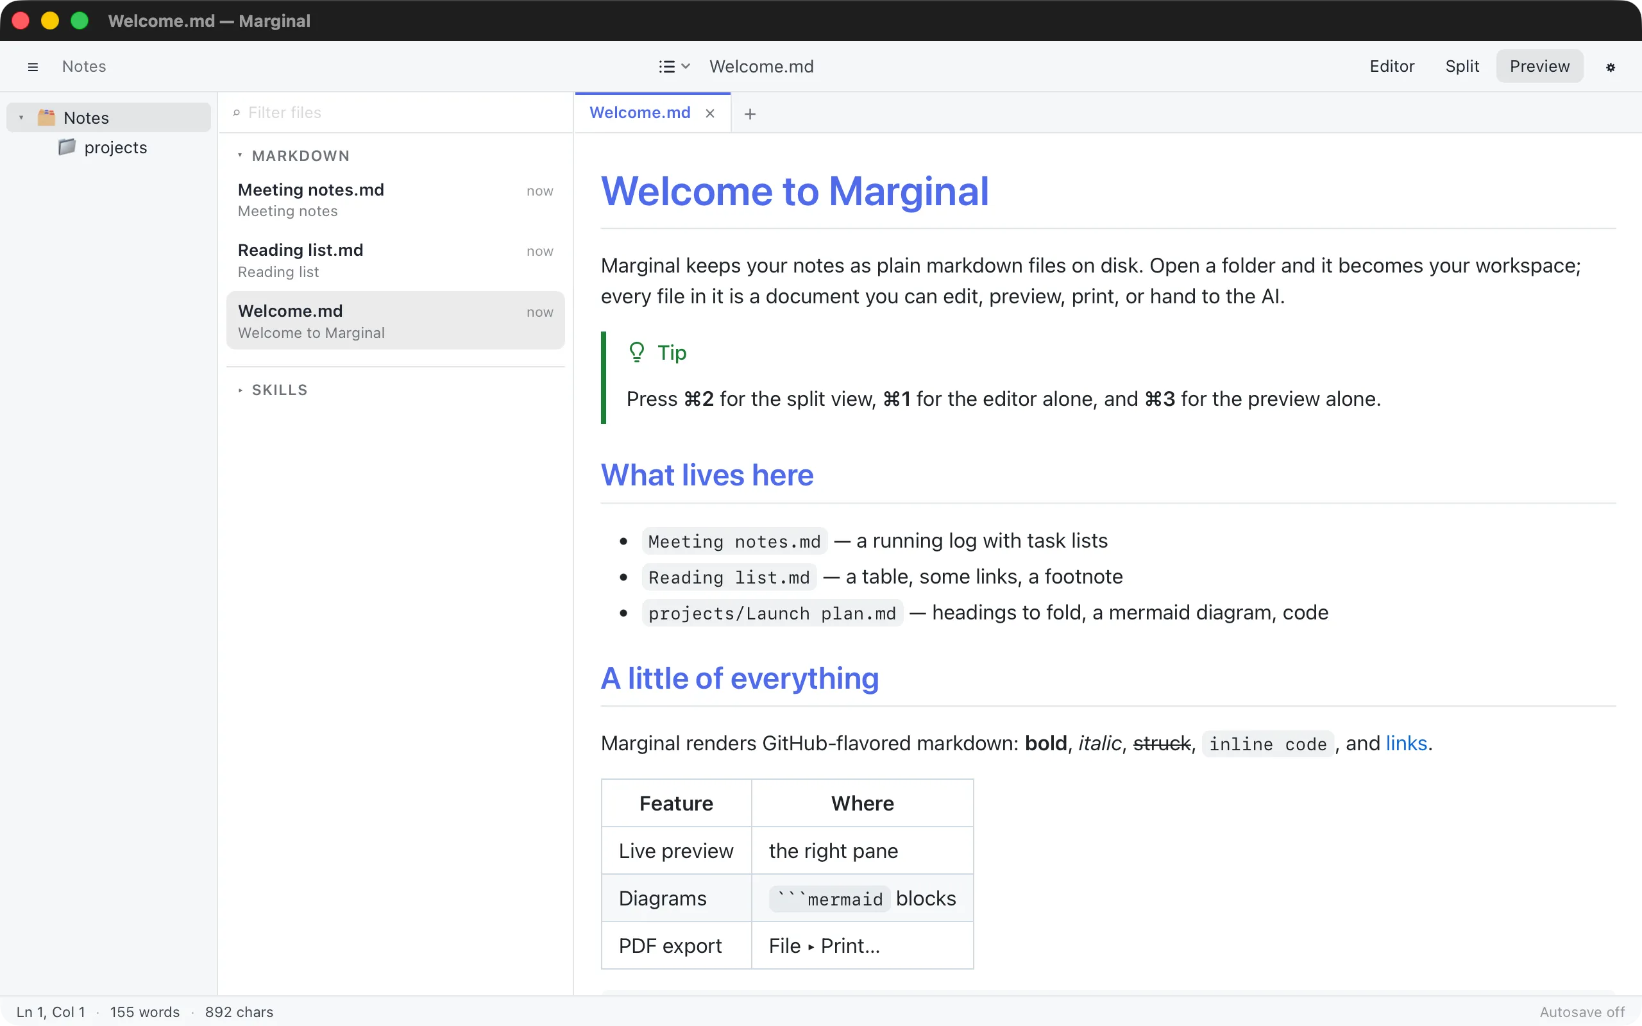Click the 'Welcome to Marginal' heading

(x=795, y=190)
